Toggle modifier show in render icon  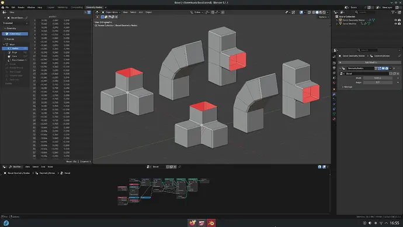(387, 68)
